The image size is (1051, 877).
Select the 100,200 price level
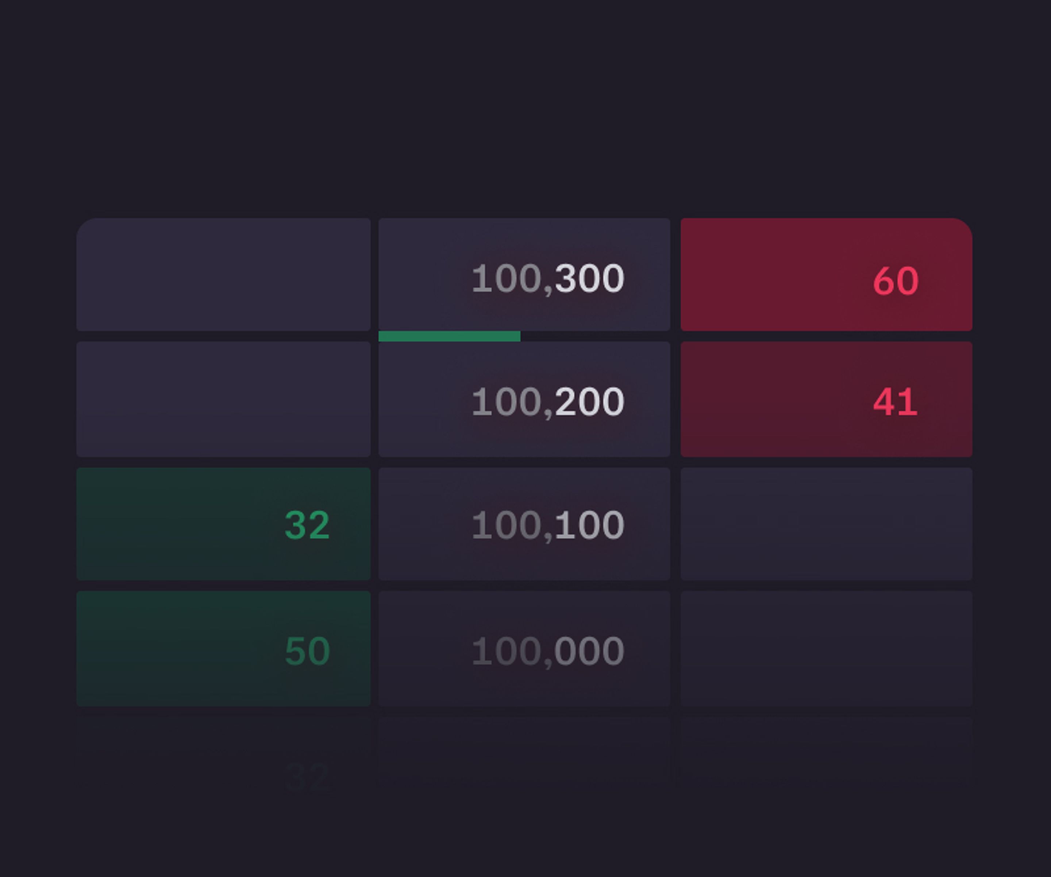[x=524, y=399]
